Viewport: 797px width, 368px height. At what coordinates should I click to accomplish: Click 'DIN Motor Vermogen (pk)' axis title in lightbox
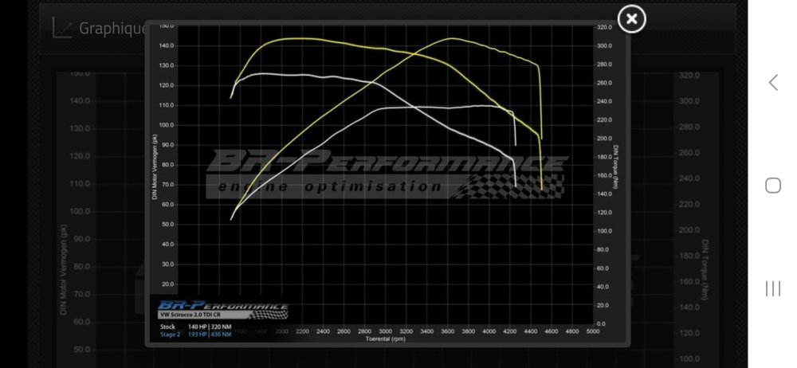[155, 167]
